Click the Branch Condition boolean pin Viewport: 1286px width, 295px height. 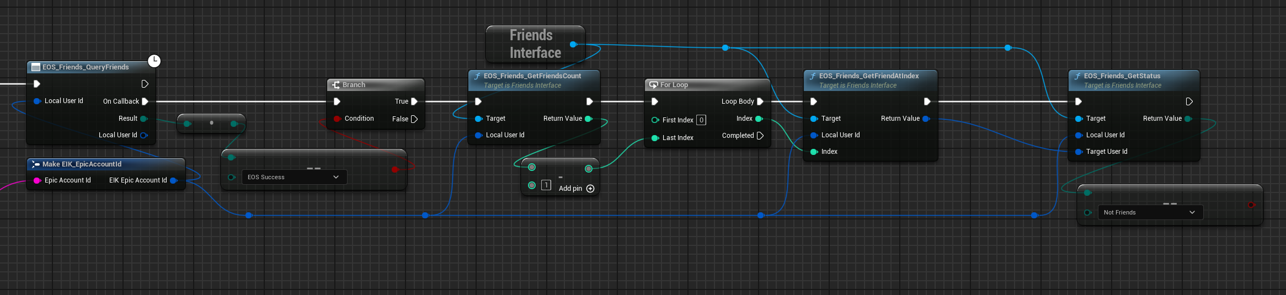(337, 119)
